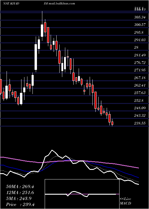
Task: Click the 50MA : 269.4 readout
Action: 20,187
